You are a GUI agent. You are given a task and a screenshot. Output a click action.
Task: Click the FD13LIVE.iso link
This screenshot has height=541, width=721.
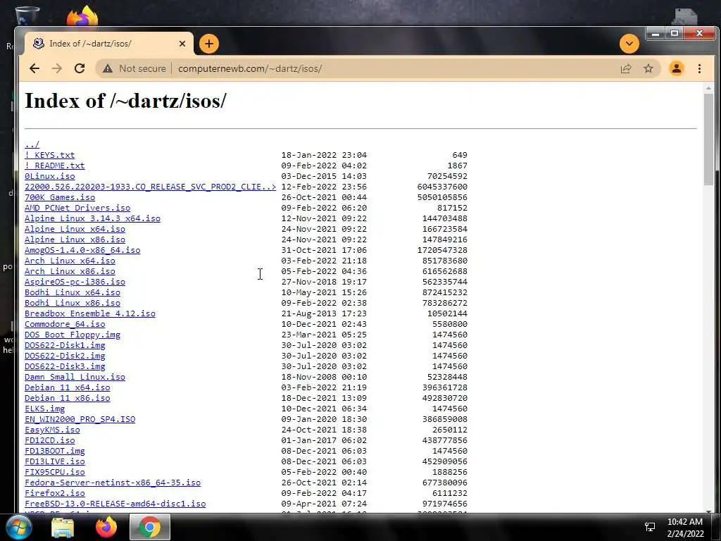tap(55, 462)
